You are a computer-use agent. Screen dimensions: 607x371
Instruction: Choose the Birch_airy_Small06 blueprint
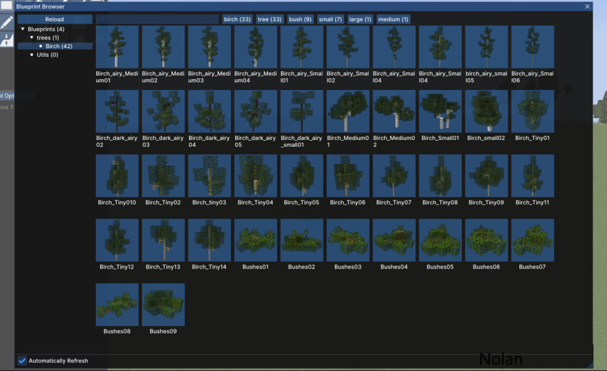pyautogui.click(x=533, y=47)
